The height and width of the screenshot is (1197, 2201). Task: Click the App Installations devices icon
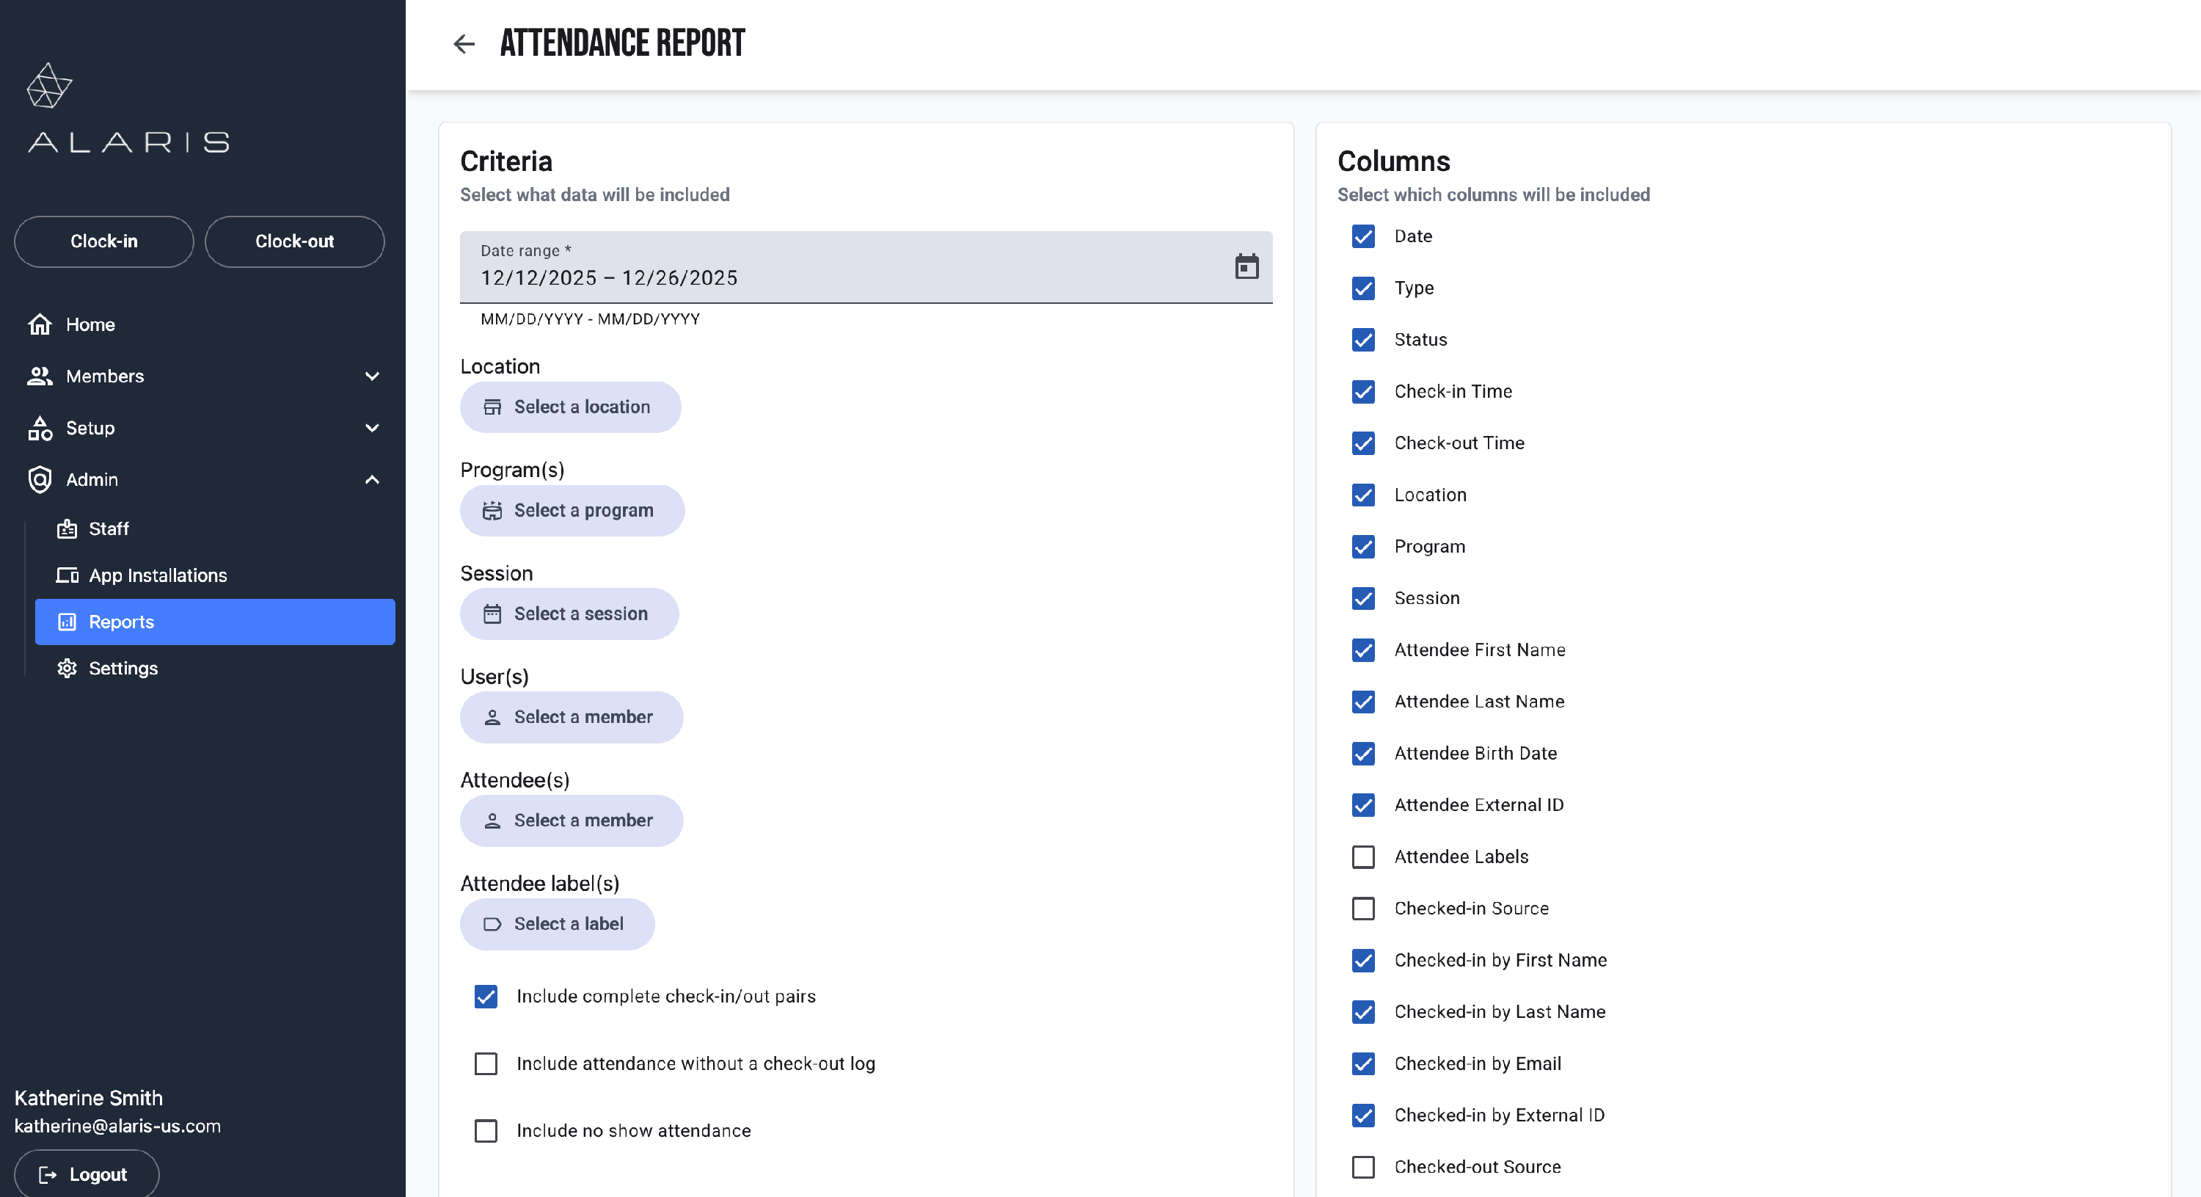67,575
